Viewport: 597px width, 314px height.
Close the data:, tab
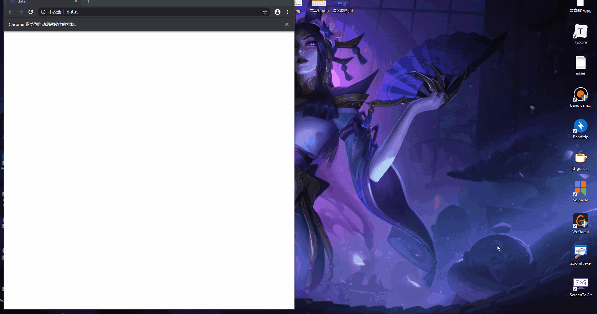[76, 1]
